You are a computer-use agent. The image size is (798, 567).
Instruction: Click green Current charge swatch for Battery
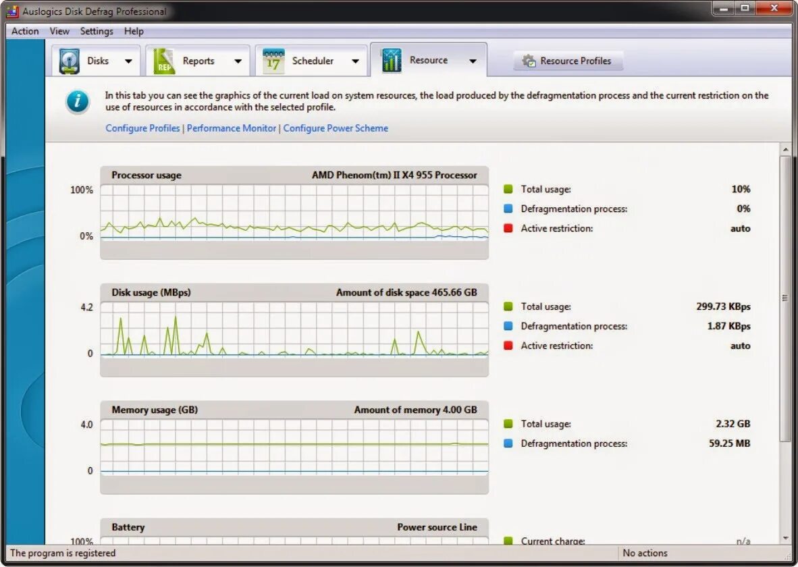508,541
